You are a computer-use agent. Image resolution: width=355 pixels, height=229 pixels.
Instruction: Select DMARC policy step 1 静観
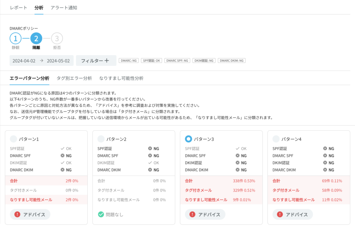point(16,38)
